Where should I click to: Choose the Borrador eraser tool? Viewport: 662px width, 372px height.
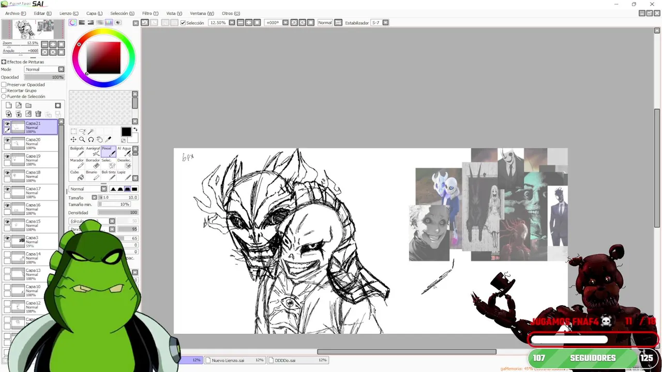click(x=93, y=163)
